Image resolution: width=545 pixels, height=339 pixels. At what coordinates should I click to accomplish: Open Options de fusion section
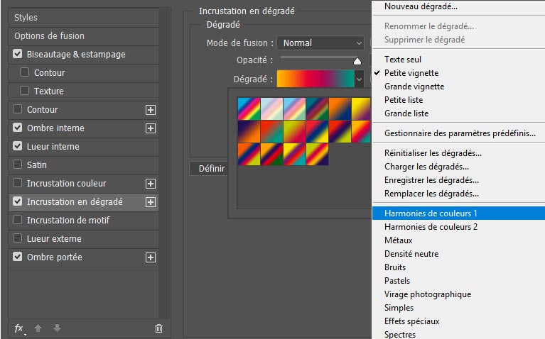tap(49, 36)
